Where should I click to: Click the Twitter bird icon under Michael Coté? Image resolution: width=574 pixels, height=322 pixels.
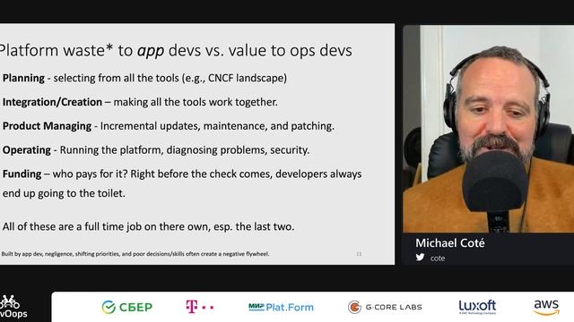tap(420, 258)
